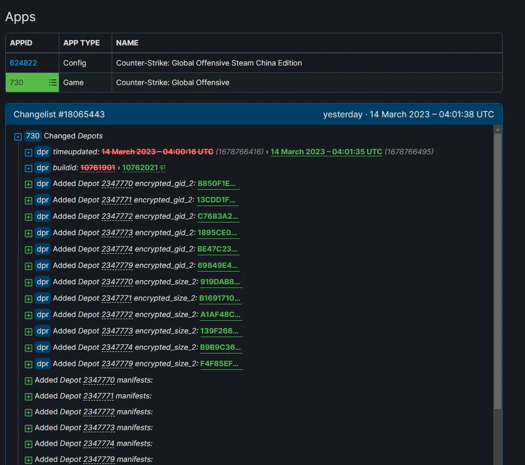Open app 624822 link
Image resolution: width=525 pixels, height=465 pixels.
pos(23,63)
